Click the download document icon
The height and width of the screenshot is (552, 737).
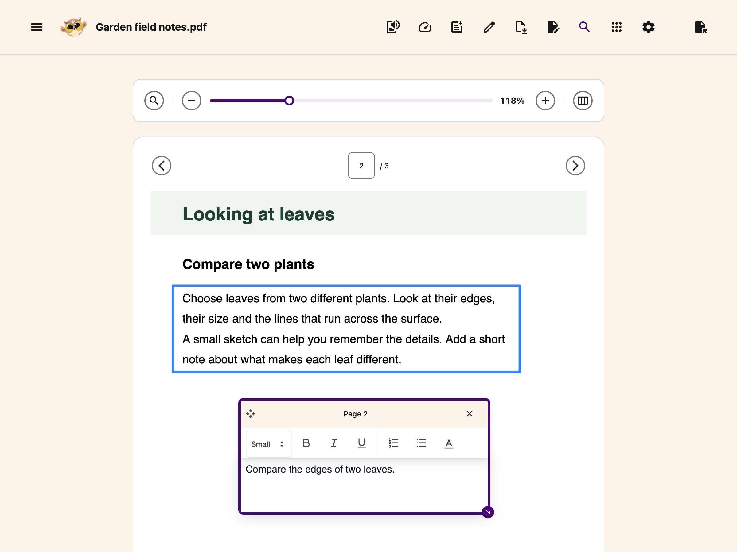point(521,27)
